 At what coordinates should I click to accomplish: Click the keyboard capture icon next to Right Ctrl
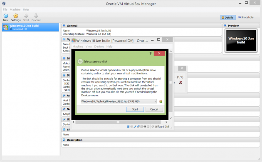156,126
